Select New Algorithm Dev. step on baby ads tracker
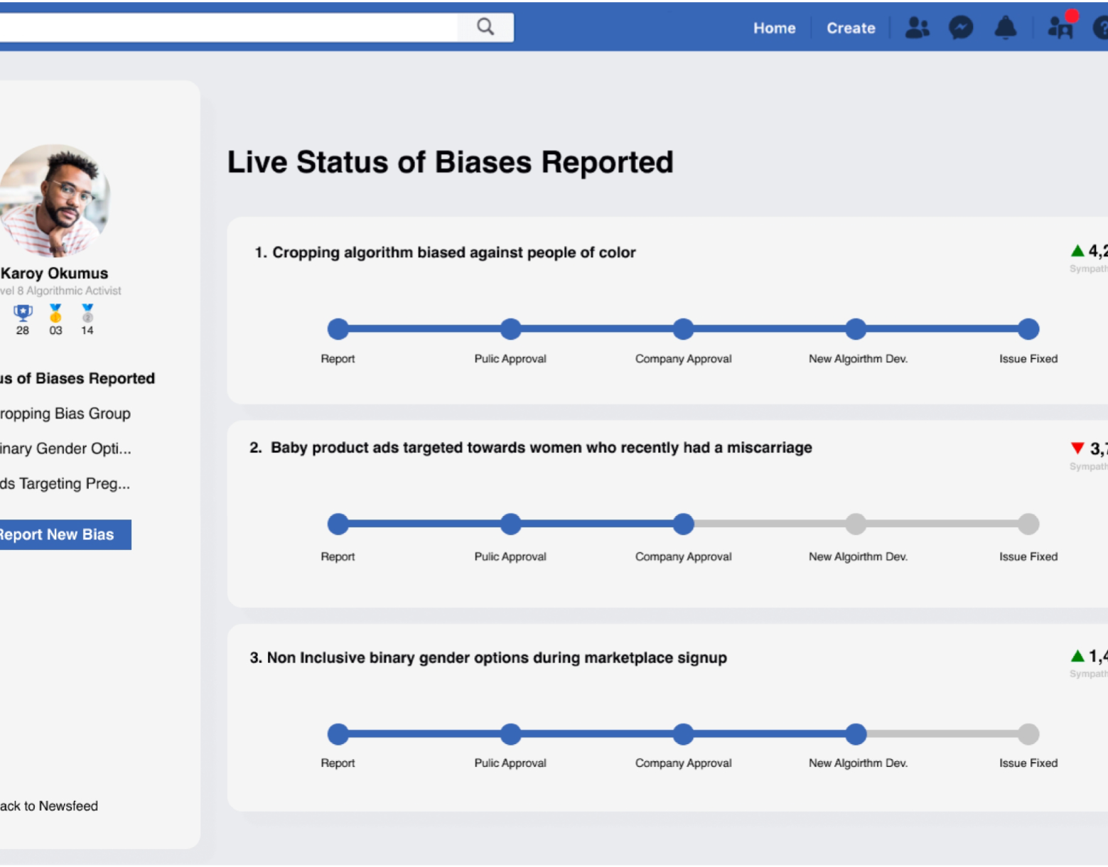 pyautogui.click(x=856, y=524)
